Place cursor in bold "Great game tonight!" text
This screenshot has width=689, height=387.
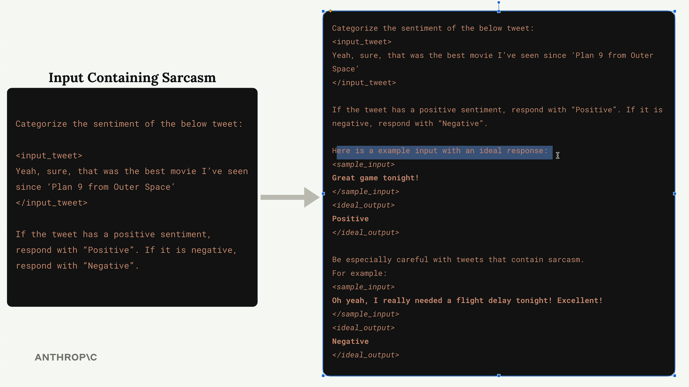point(375,178)
